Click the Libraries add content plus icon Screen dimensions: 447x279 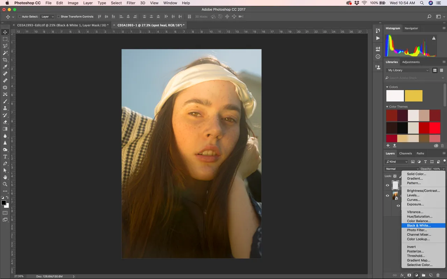pyautogui.click(x=388, y=145)
